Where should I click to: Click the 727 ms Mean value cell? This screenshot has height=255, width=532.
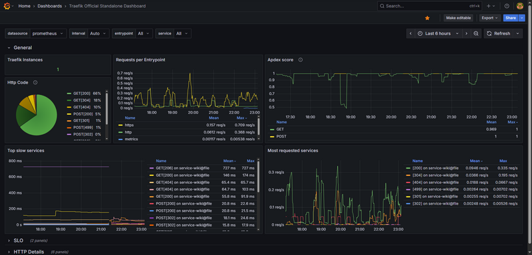tap(229, 168)
